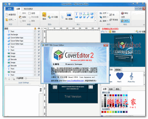Expand the insert shapes gallery
Image resolution: width=148 pixels, height=119 pixels.
click(95, 21)
